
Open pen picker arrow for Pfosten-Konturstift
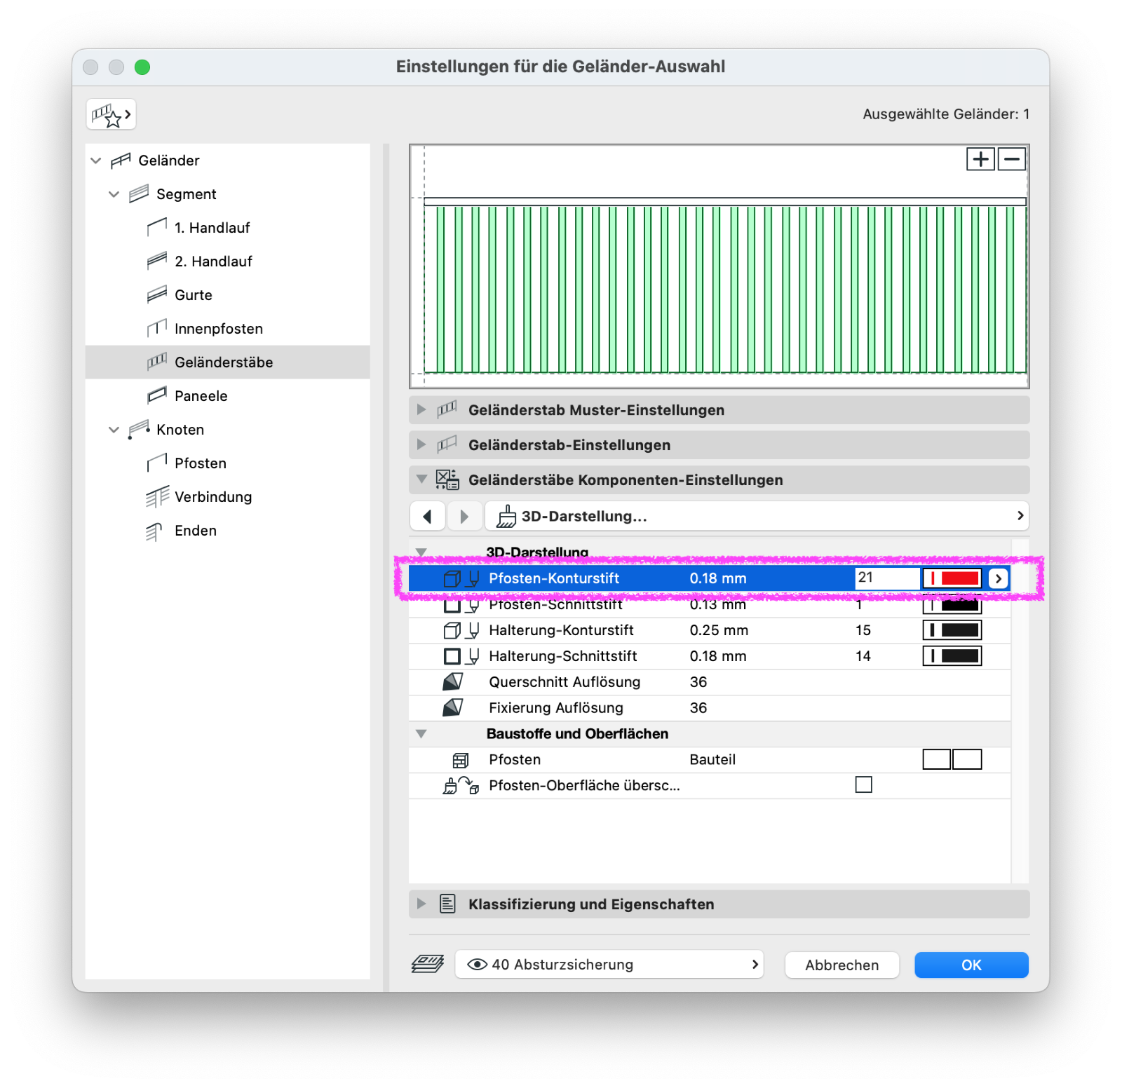(x=998, y=578)
